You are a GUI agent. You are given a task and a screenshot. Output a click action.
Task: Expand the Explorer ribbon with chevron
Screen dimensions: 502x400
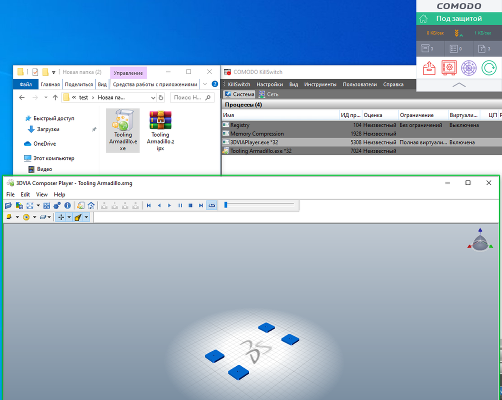(205, 84)
